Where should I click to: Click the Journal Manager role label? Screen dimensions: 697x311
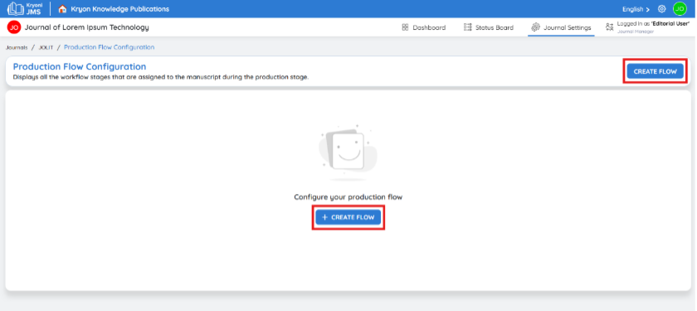[x=636, y=32]
